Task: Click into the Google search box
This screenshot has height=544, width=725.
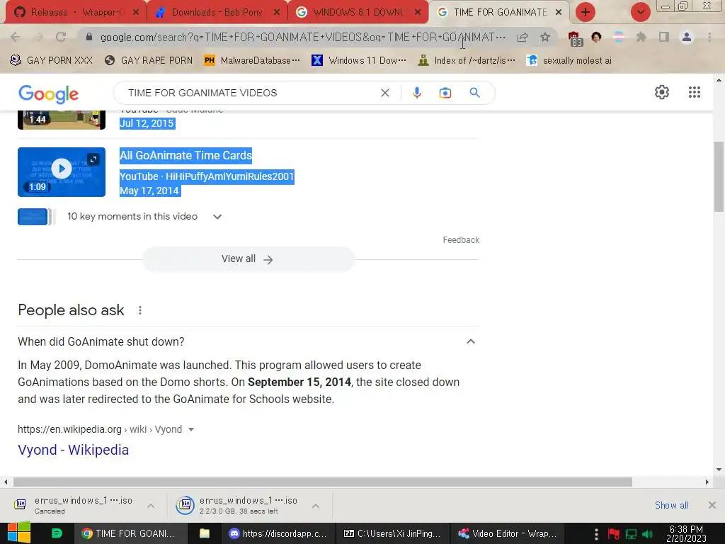Action: tap(250, 93)
